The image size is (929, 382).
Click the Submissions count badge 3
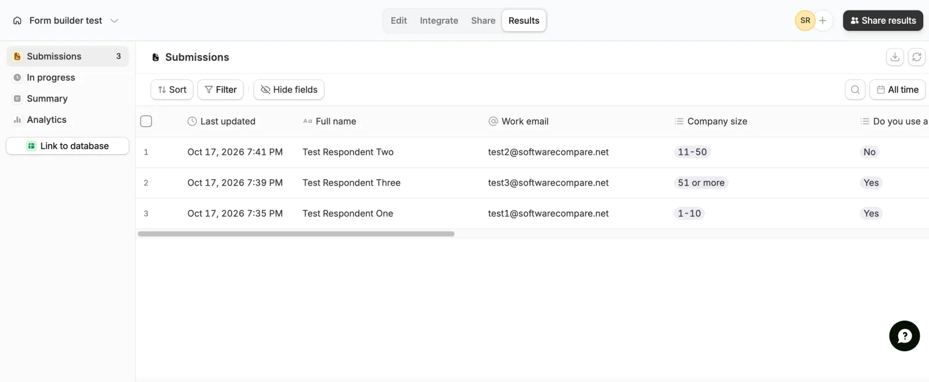coord(118,56)
